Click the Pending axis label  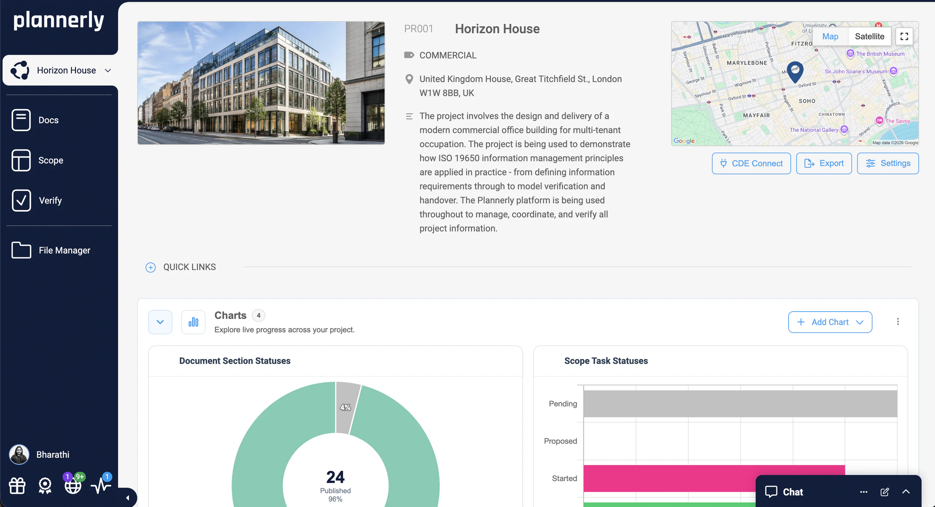pos(563,404)
